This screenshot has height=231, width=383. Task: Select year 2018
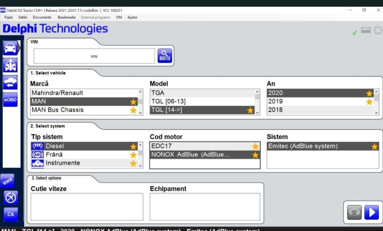(x=320, y=110)
